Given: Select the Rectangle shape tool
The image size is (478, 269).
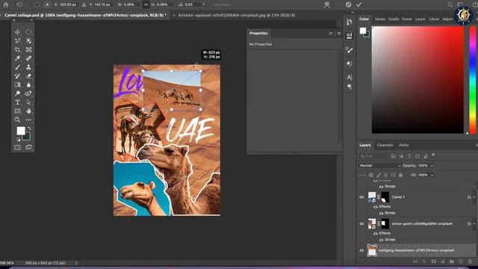Looking at the screenshot, I should 17,111.
